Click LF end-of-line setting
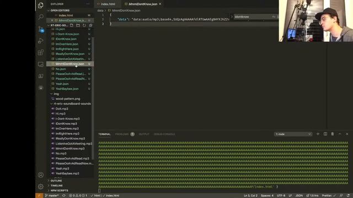The height and width of the screenshot is (198, 353). click(x=290, y=196)
